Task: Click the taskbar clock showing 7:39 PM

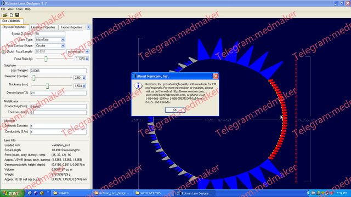Action: (x=341, y=193)
